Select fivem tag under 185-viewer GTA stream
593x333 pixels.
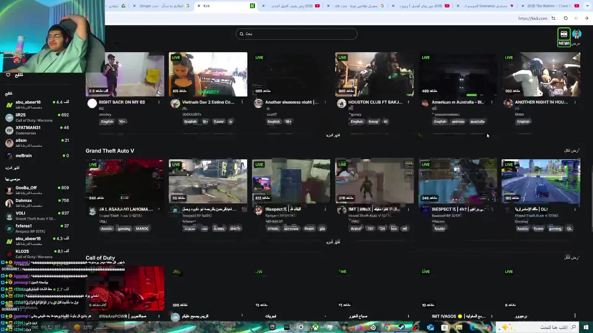pyautogui.click(x=538, y=228)
